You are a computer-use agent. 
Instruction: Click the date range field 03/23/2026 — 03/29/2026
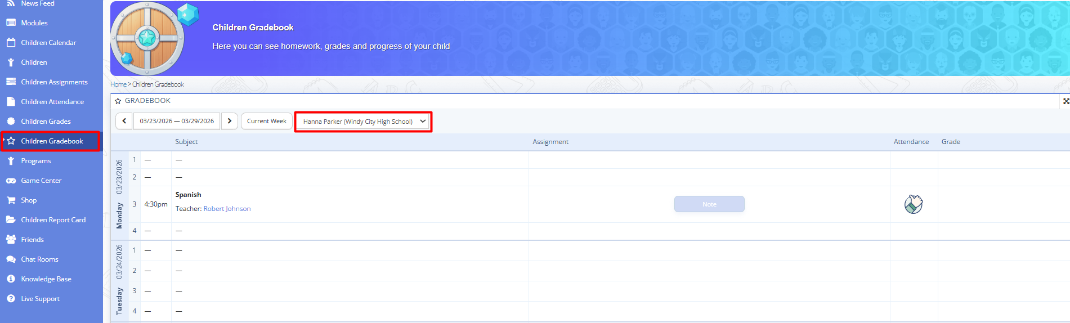pos(177,121)
